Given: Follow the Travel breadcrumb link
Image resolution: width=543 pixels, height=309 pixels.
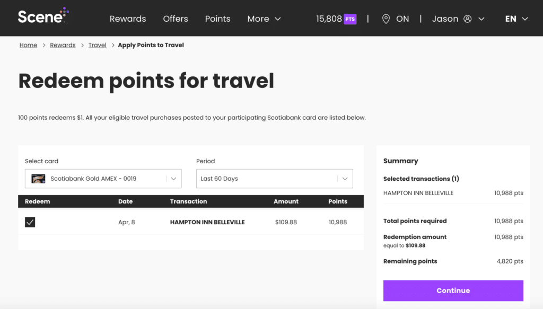Looking at the screenshot, I should click(97, 45).
